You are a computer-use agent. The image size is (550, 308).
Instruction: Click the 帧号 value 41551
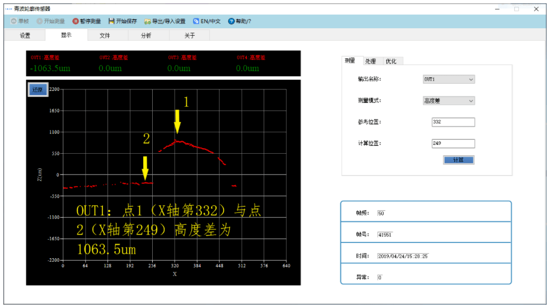point(385,235)
